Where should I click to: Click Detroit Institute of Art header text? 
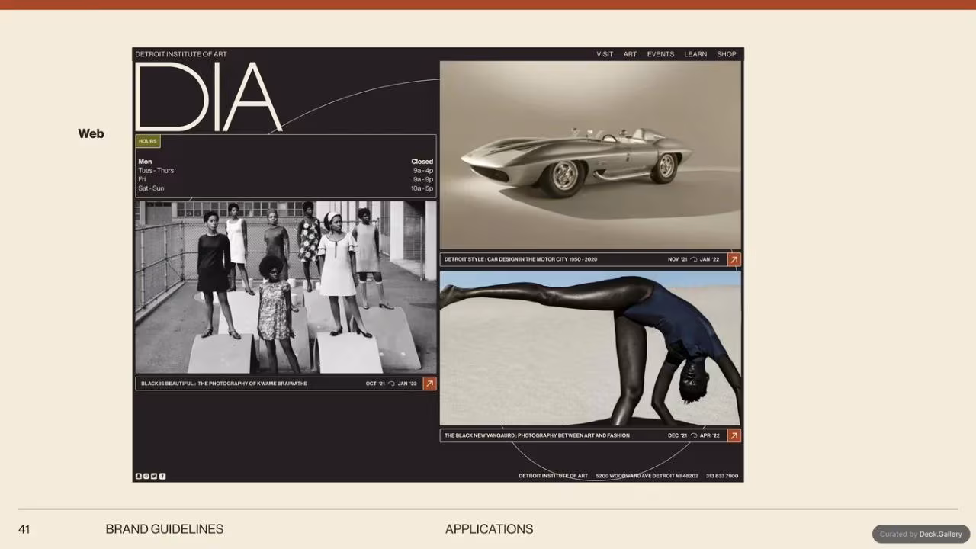pyautogui.click(x=181, y=54)
